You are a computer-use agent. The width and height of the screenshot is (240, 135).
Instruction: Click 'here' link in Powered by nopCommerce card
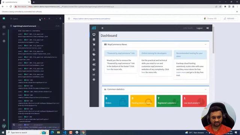click(x=108, y=69)
